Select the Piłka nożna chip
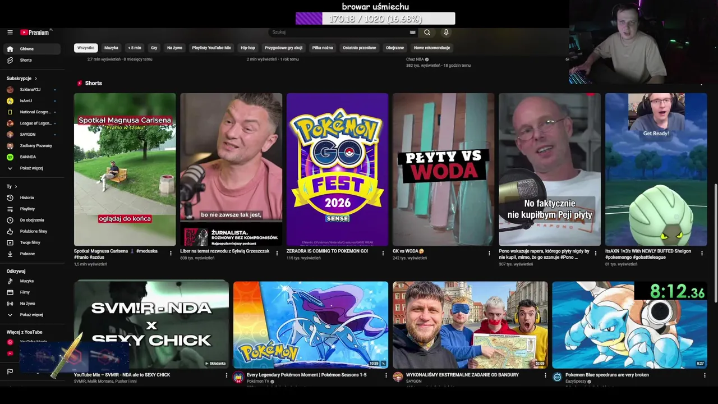Screen dimensions: 718x404 tap(323, 48)
